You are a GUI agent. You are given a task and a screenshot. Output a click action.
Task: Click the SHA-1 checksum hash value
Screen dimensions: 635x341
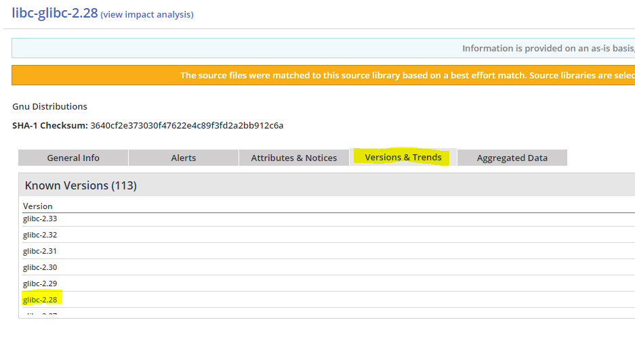(x=186, y=125)
